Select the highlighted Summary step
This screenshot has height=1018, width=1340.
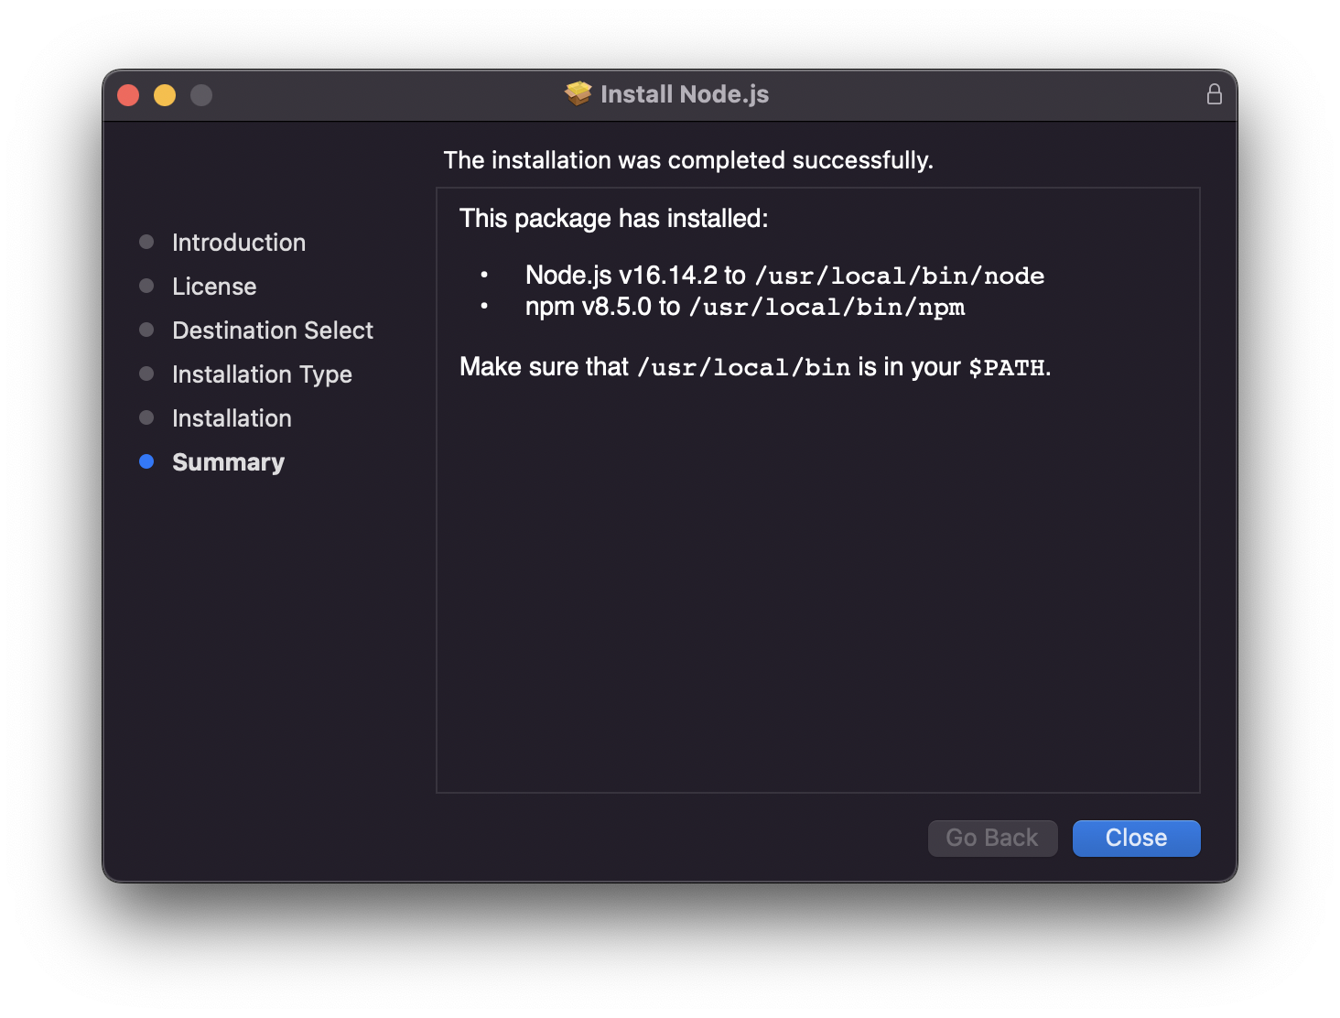click(228, 462)
